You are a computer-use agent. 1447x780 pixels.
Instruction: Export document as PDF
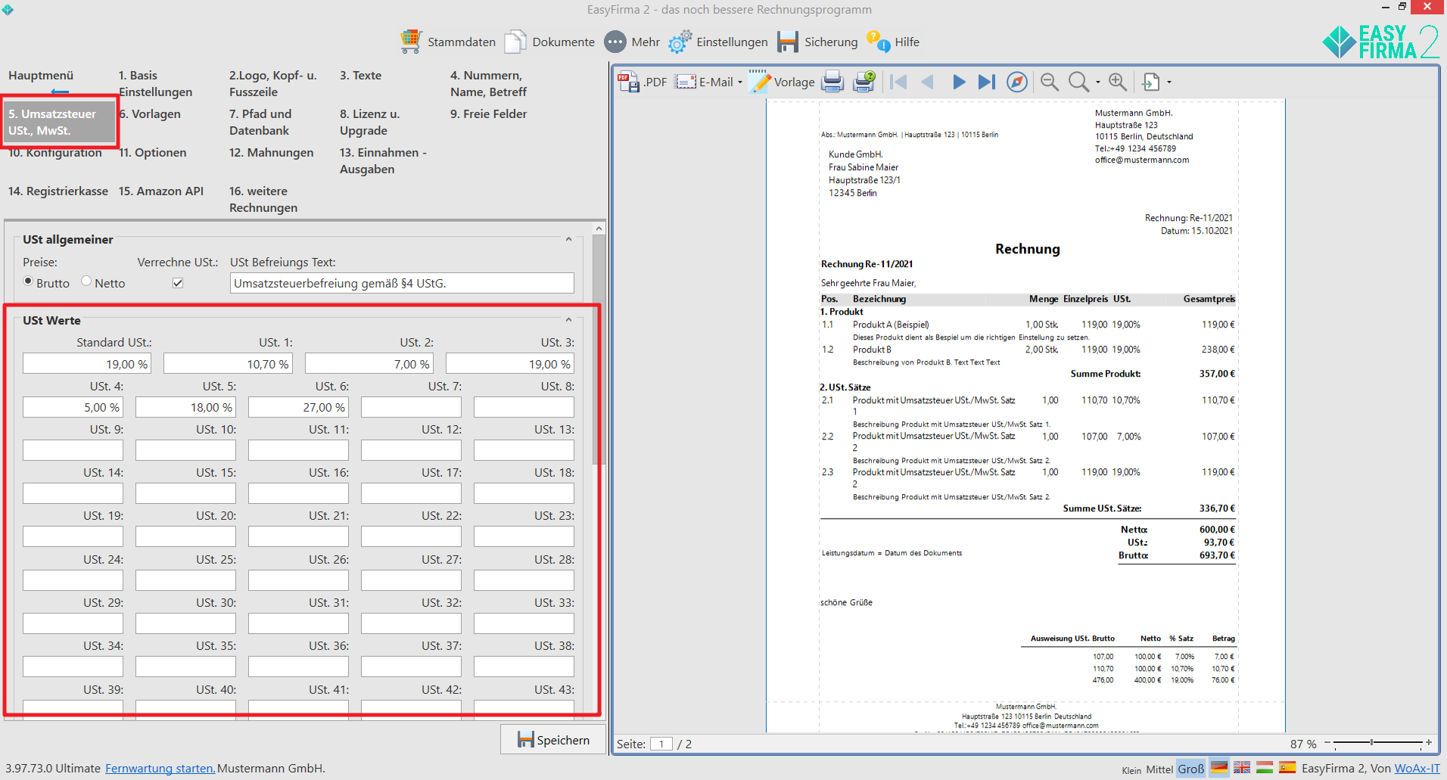point(643,82)
